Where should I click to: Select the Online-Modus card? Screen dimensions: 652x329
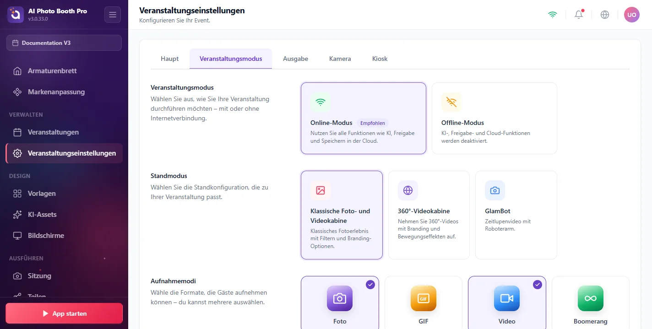pyautogui.click(x=364, y=118)
